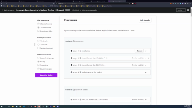Screen dimensions: 192x108
Task: Click the delete trash icon on Lecture 2
Action: click(x=107, y=58)
